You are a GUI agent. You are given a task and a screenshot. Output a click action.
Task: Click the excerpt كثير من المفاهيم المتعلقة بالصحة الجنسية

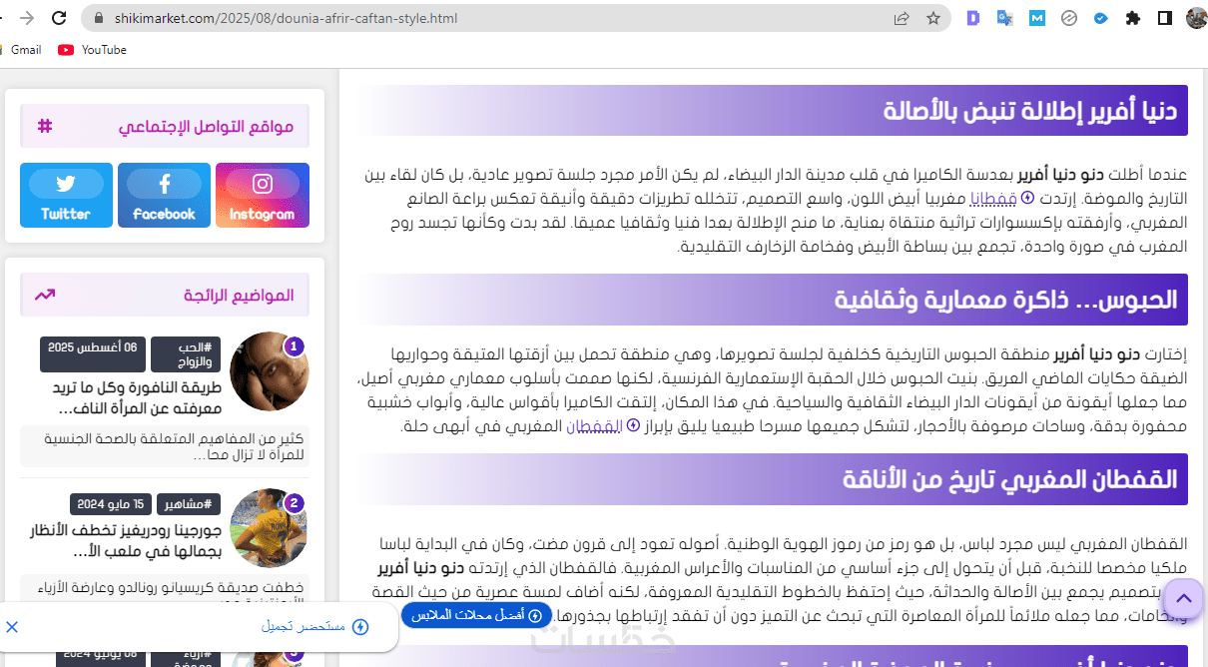(x=165, y=446)
